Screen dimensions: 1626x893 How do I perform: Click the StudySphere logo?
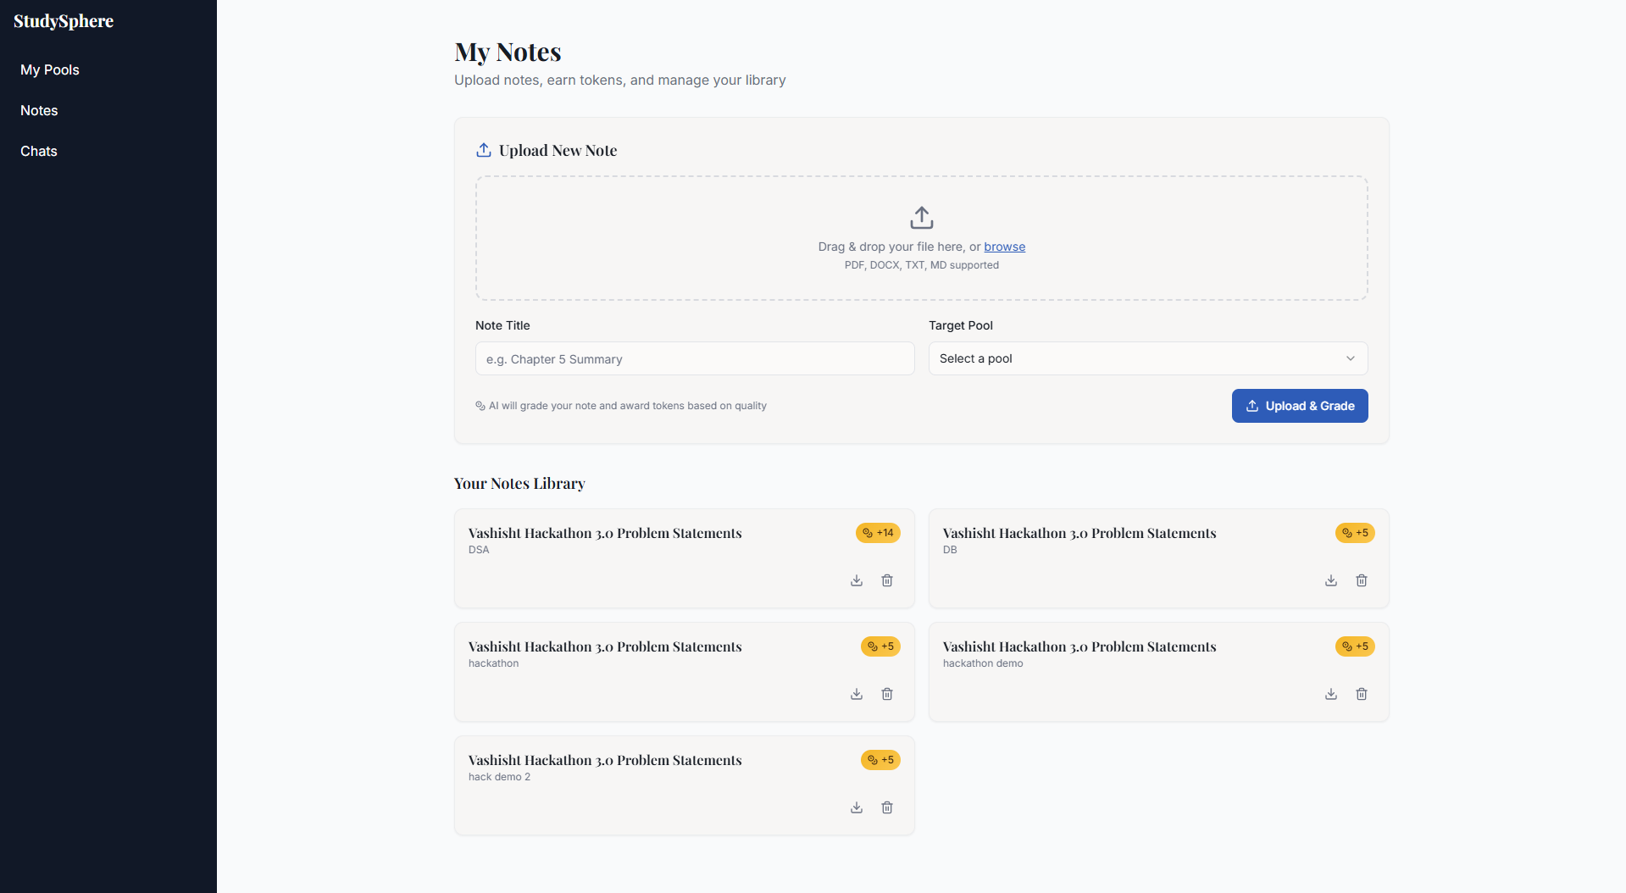coord(64,21)
